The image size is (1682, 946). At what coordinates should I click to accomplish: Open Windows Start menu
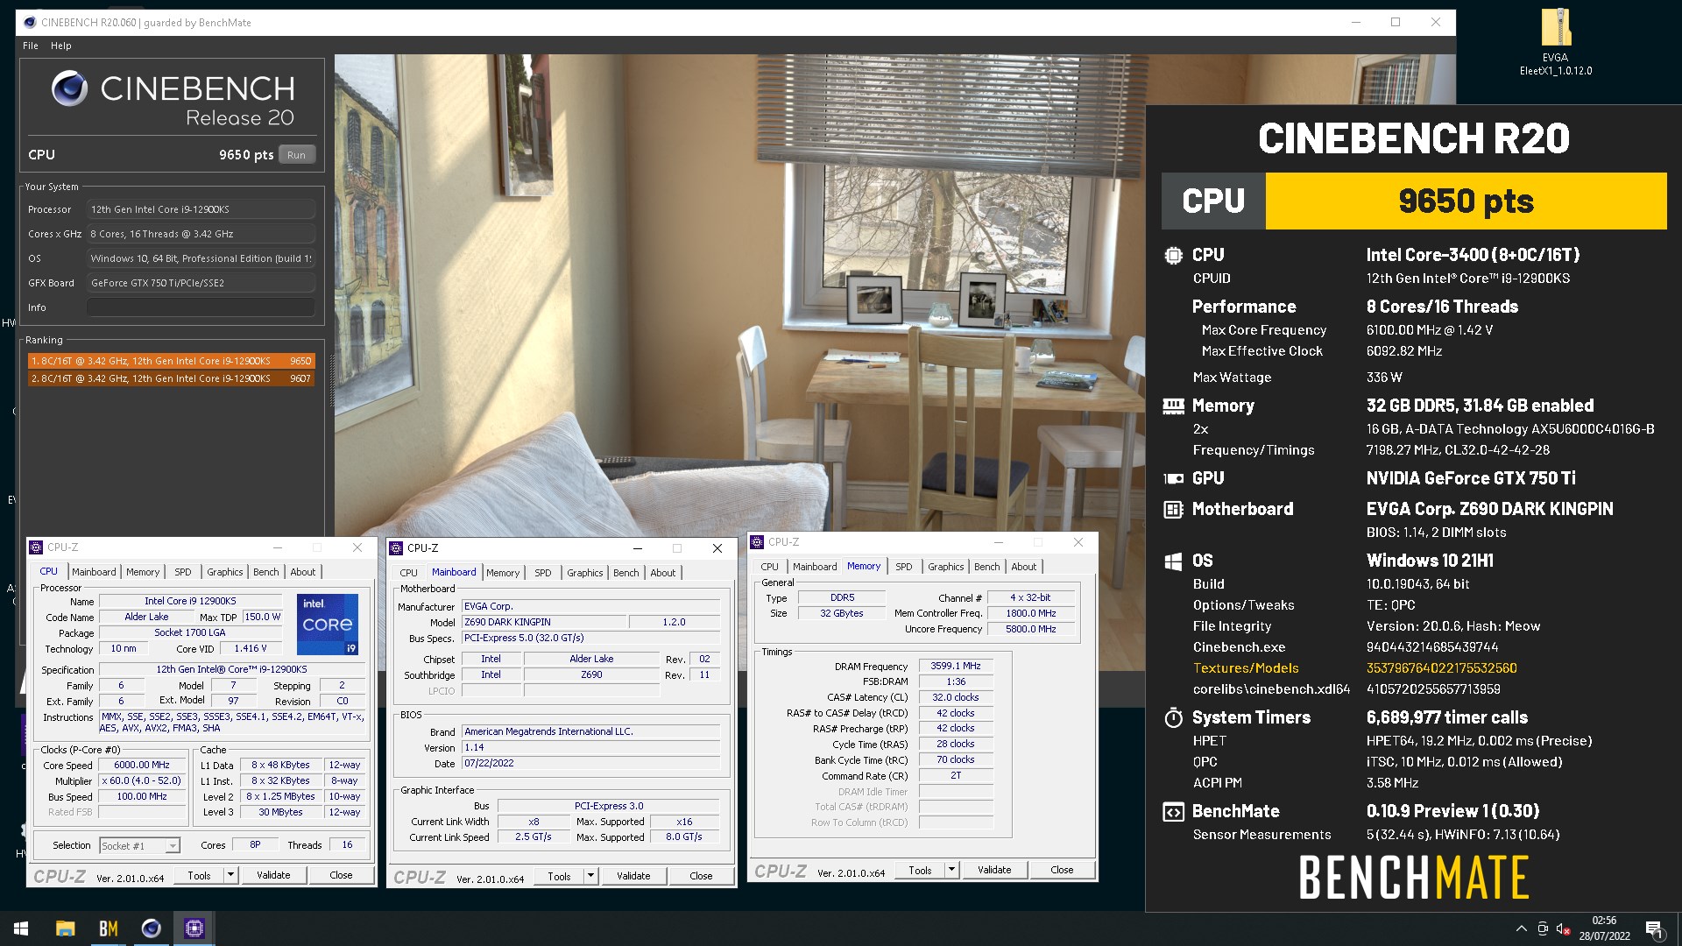point(21,928)
